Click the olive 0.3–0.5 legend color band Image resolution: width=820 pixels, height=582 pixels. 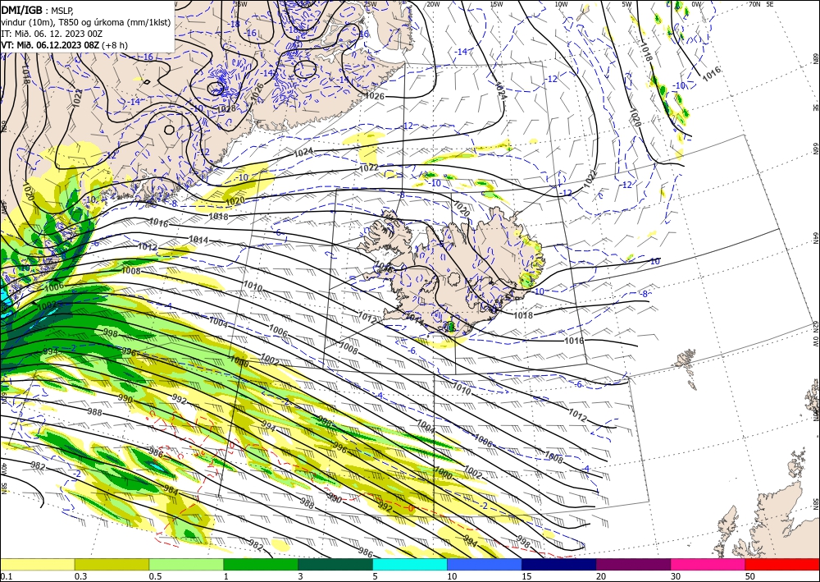click(112, 564)
